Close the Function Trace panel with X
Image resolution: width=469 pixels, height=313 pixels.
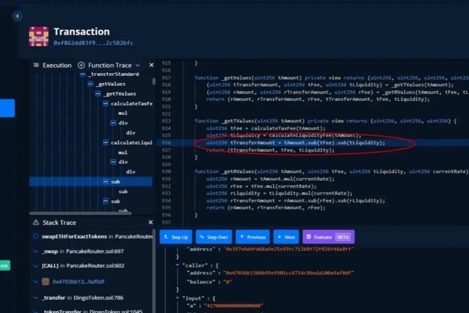click(x=151, y=65)
